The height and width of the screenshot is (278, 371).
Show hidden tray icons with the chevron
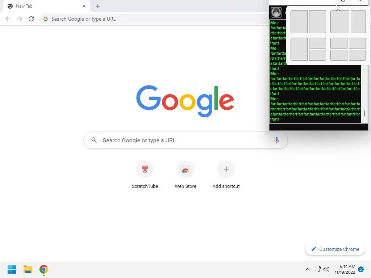tap(307, 269)
